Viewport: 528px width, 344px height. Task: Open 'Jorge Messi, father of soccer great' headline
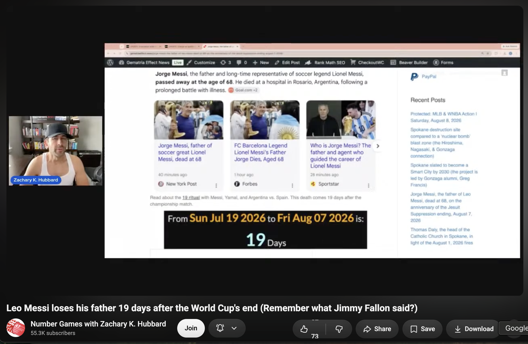click(185, 152)
